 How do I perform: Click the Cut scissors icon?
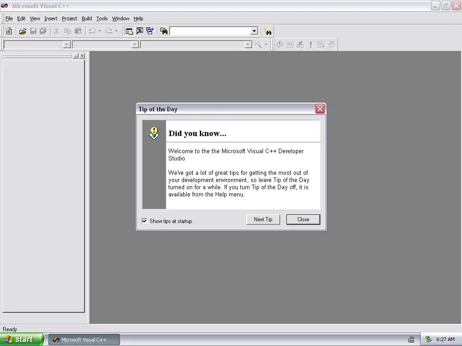(56, 31)
